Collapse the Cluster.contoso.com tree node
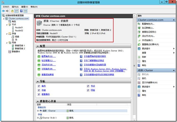 click(x=4, y=19)
